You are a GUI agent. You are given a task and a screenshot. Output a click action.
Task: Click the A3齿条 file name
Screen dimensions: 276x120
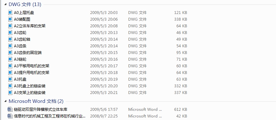[20, 46]
